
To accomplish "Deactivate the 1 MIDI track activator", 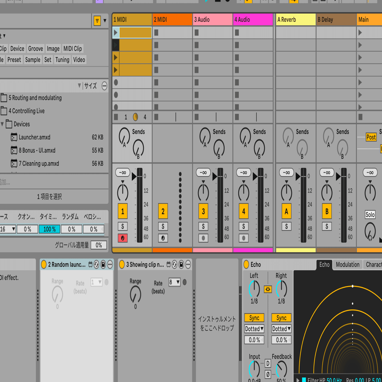I will point(122,211).
